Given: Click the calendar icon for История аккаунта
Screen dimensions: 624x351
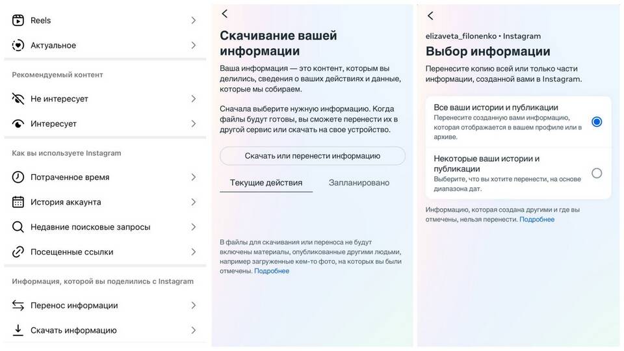Looking at the screenshot, I should coord(18,202).
